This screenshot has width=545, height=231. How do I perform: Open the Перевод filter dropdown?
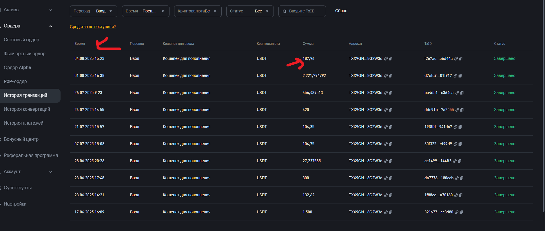93,11
